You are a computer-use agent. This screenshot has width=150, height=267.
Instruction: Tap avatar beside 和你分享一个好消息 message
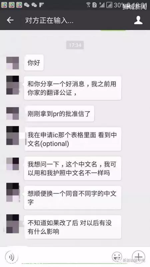click(13, 85)
